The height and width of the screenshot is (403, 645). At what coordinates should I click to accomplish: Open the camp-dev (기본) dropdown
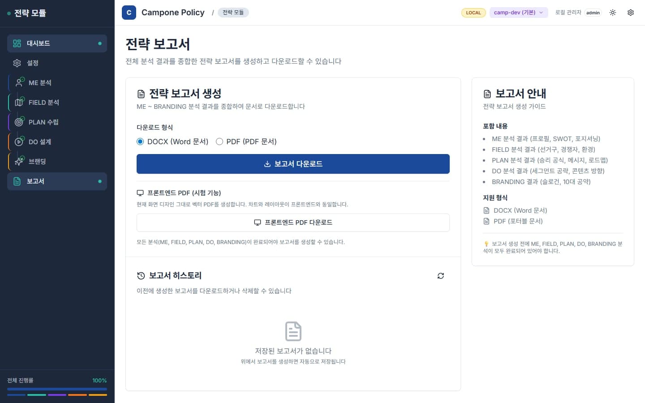pos(519,13)
